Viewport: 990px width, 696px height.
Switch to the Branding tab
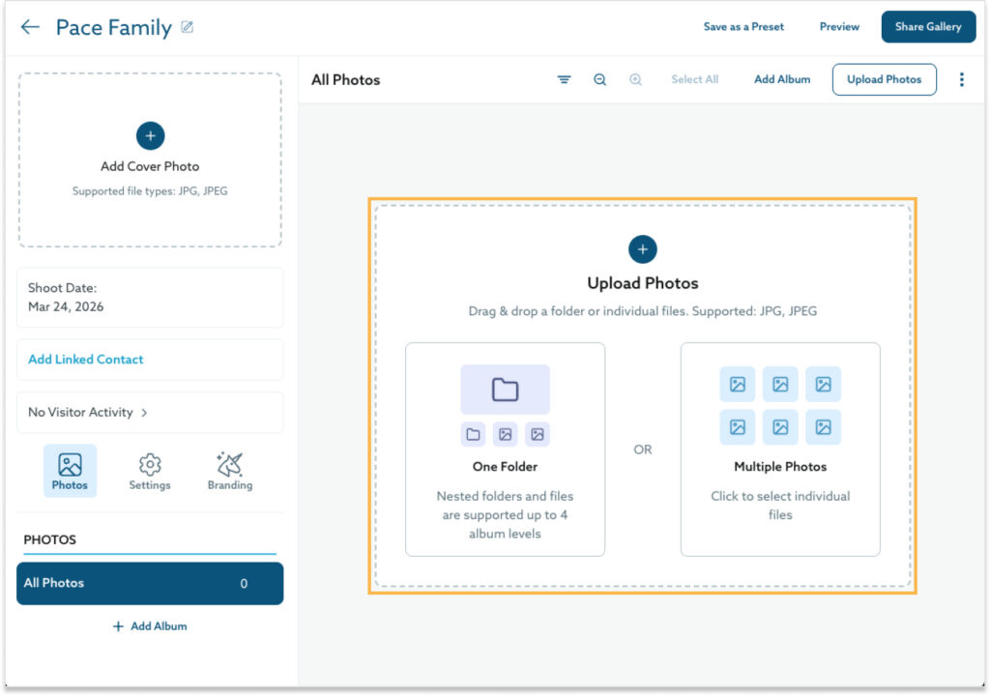pyautogui.click(x=229, y=471)
